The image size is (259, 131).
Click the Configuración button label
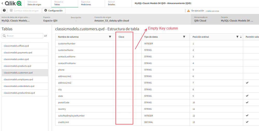pyautogui.click(x=55, y=11)
